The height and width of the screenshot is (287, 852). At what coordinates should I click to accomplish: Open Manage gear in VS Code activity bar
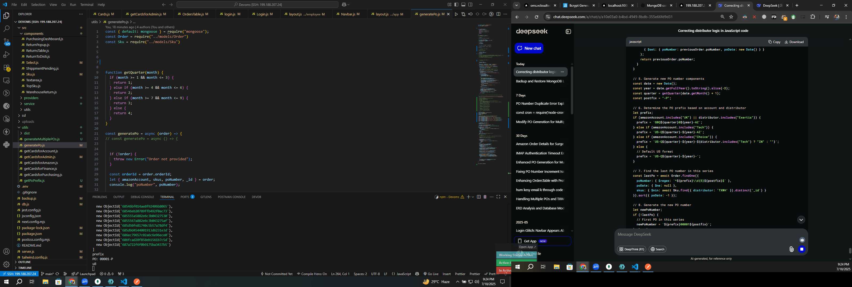coord(6,264)
